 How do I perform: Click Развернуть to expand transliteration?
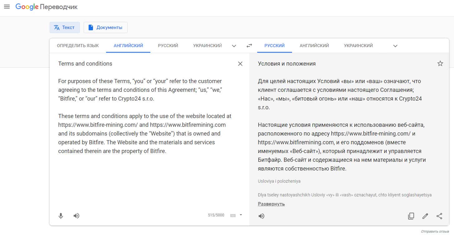(271, 204)
